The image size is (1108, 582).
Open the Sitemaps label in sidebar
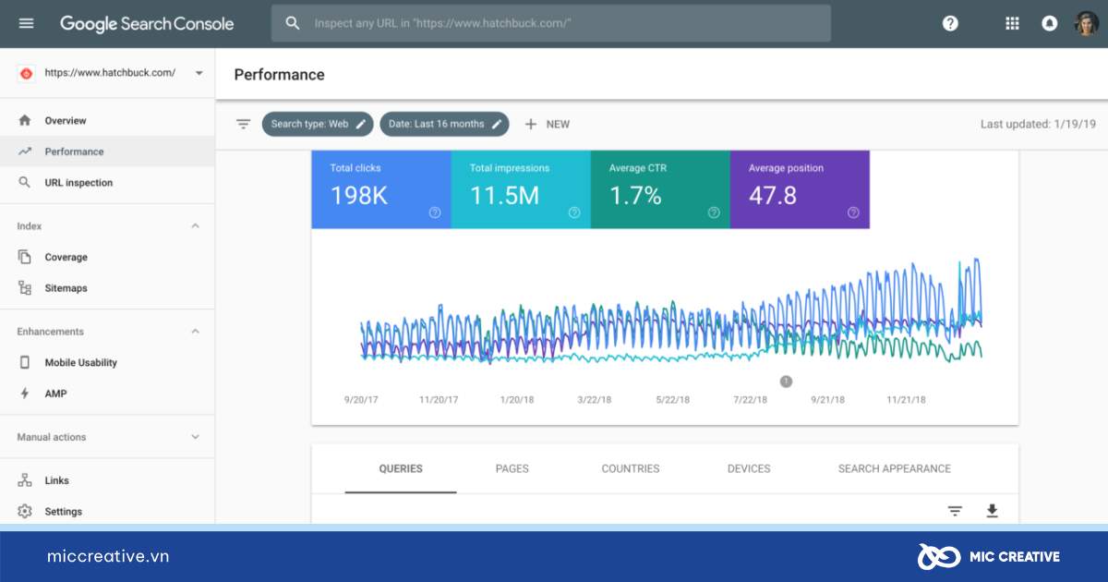click(66, 288)
